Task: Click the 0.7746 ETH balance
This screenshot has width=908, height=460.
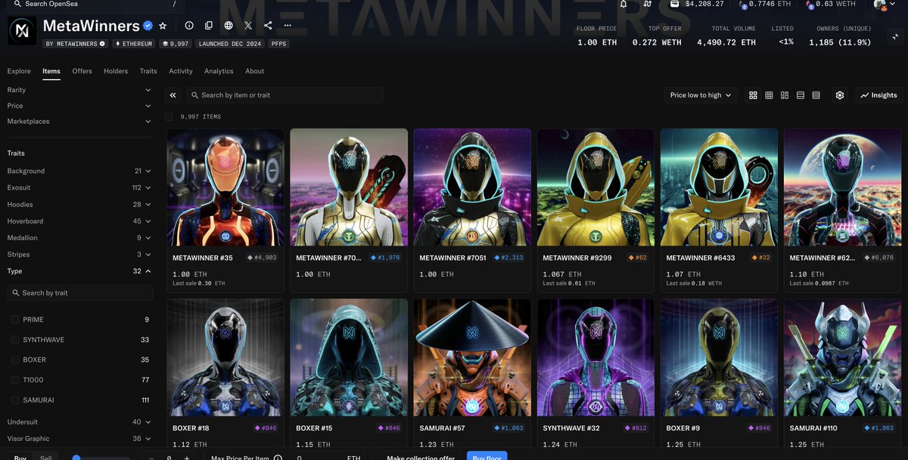Action: pyautogui.click(x=766, y=4)
